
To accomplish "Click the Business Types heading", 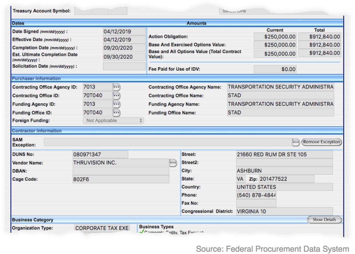I will pos(156,227).
